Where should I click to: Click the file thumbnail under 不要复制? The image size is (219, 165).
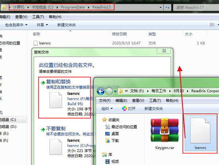click(56, 147)
